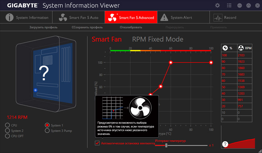
Task: Click the 1860 RPM table cell
Action: [245, 68]
